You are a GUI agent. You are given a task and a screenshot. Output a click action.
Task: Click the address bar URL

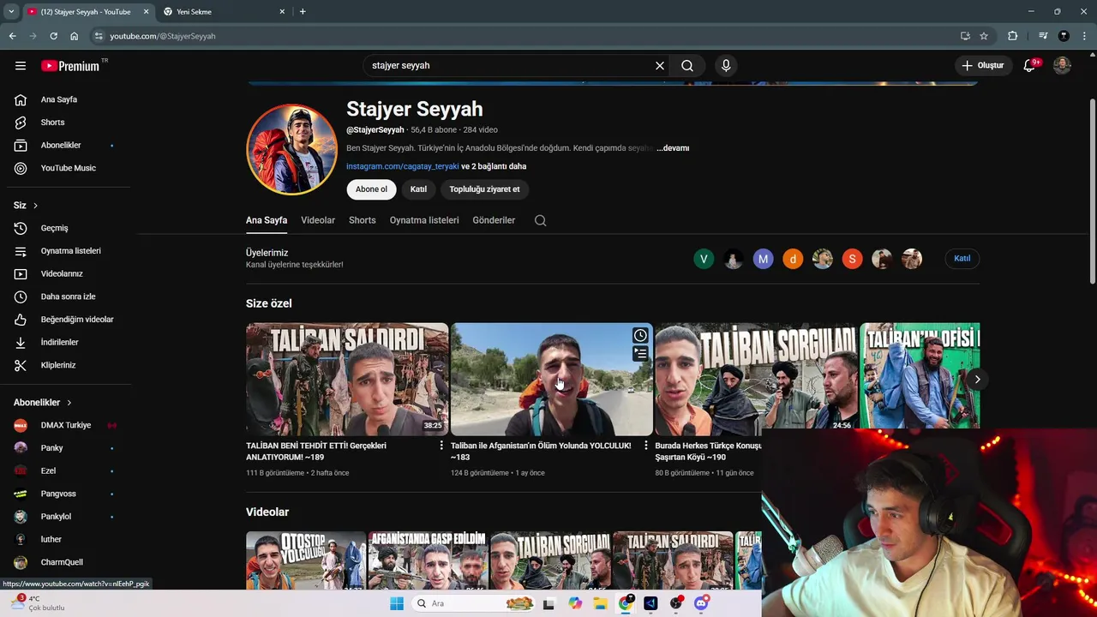click(x=163, y=36)
